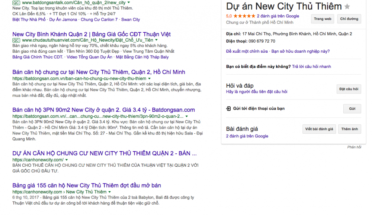This screenshot has width=372, height=215.
Task: Open dropdown arrow beside canhonewcity.com/ URL
Action: pyautogui.click(x=67, y=160)
